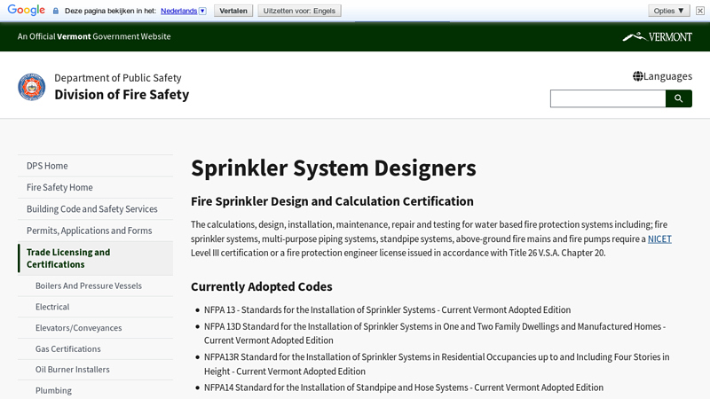Click Uitzetten voor: Engels button
The width and height of the screenshot is (710, 399).
[x=299, y=11]
